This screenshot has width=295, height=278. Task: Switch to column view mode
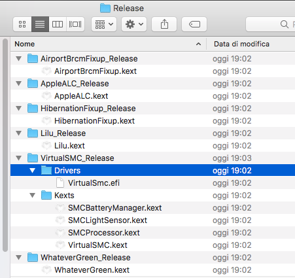point(58,24)
